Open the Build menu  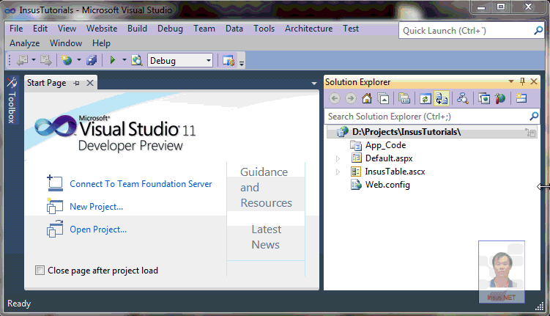point(137,29)
